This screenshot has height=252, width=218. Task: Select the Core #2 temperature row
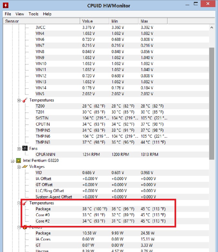pos(122,221)
